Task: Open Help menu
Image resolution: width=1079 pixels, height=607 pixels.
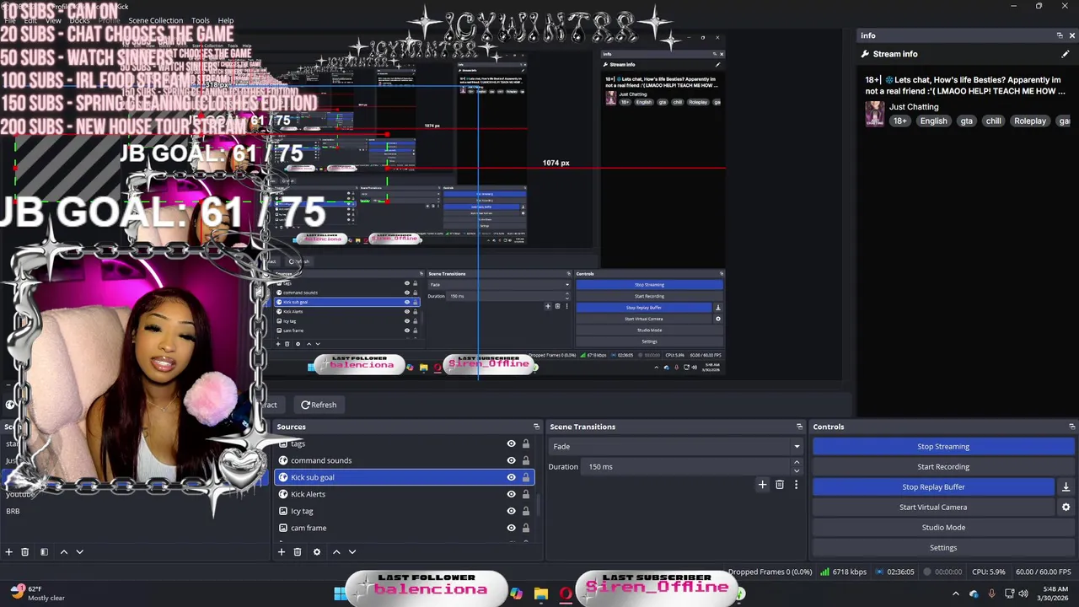Action: tap(226, 20)
